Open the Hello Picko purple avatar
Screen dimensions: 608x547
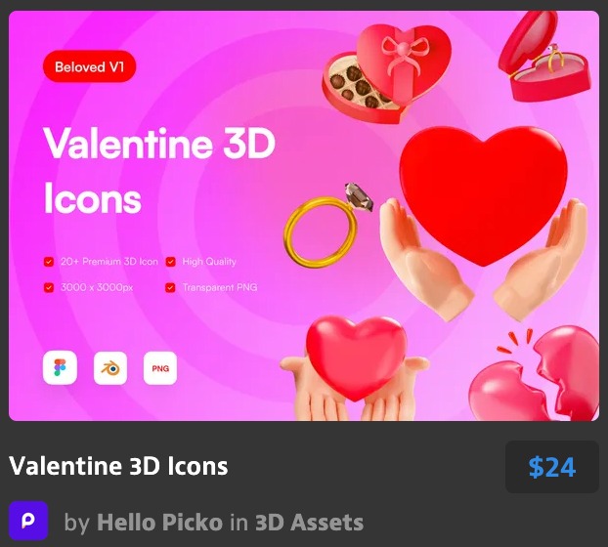point(28,521)
